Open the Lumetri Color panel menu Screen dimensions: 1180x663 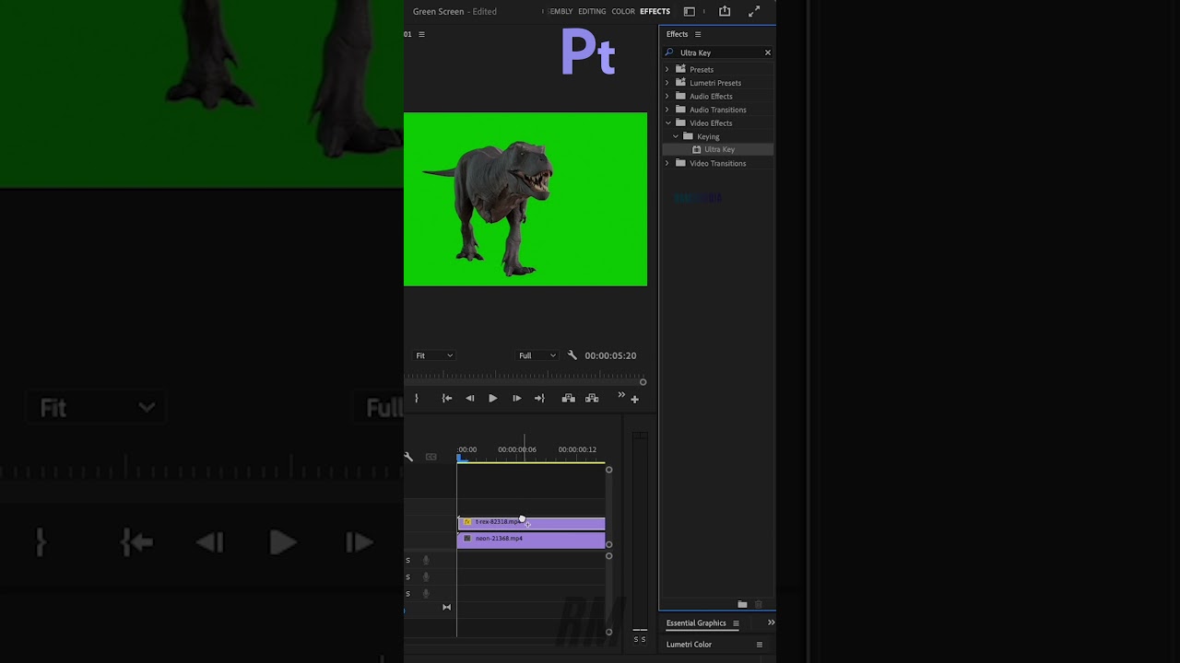click(x=760, y=645)
